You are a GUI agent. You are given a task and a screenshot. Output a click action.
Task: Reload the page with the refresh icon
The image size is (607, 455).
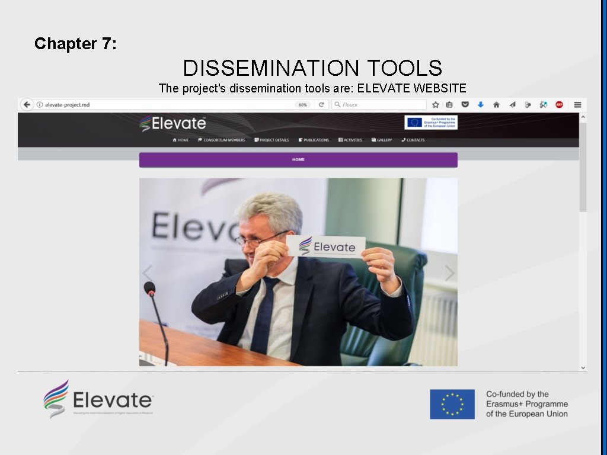pos(321,104)
